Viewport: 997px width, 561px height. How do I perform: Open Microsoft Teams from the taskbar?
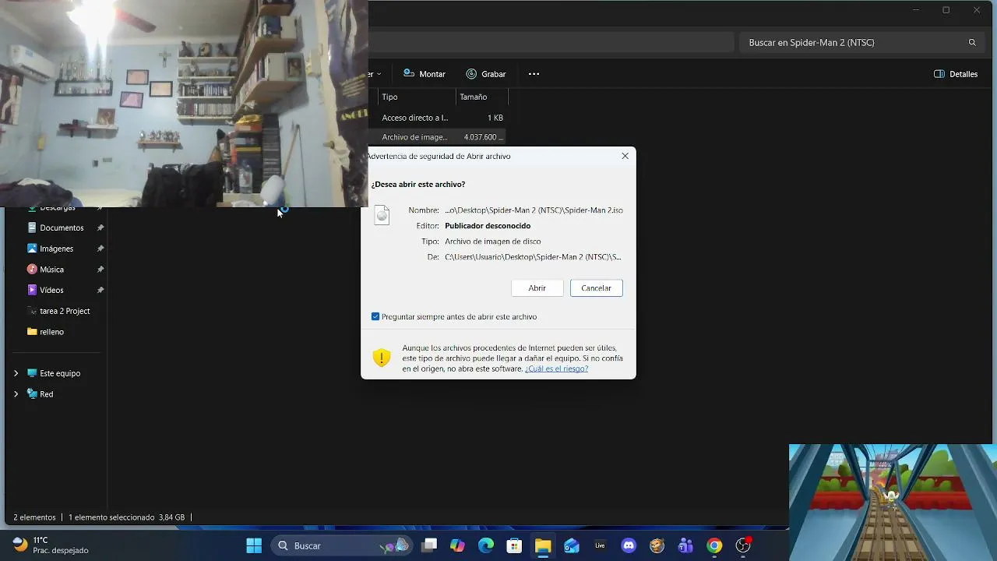pyautogui.click(x=685, y=545)
